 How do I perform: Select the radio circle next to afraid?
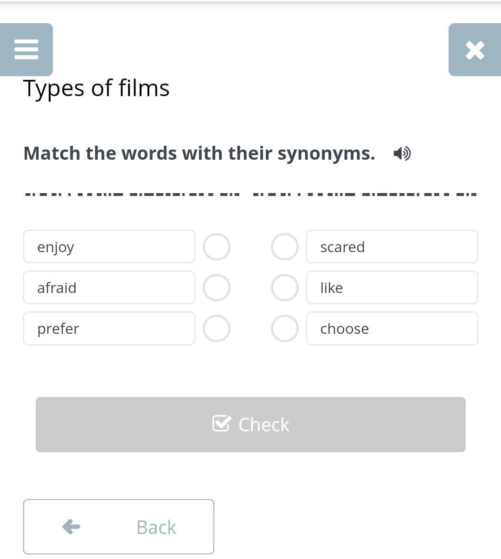pos(217,287)
